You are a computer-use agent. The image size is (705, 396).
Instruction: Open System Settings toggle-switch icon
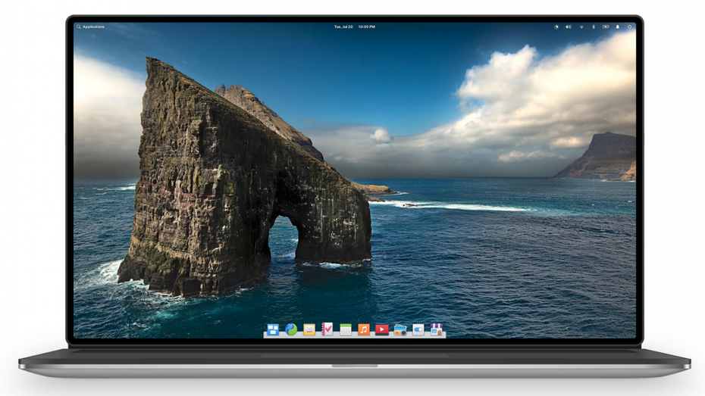point(418,329)
